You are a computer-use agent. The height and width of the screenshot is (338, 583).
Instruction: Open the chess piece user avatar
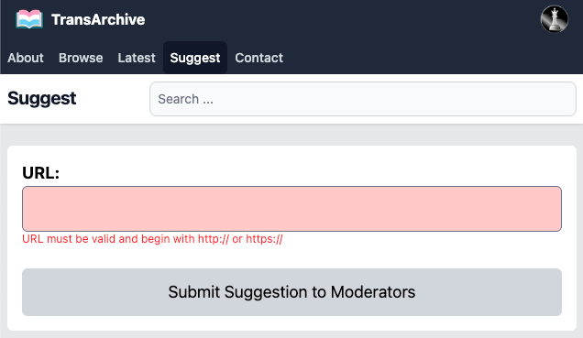pos(554,19)
